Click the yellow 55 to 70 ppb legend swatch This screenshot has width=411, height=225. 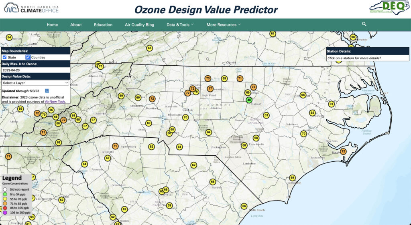coord(5,199)
